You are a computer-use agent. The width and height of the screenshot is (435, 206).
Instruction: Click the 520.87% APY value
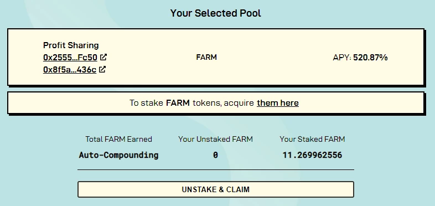pyautogui.click(x=370, y=58)
